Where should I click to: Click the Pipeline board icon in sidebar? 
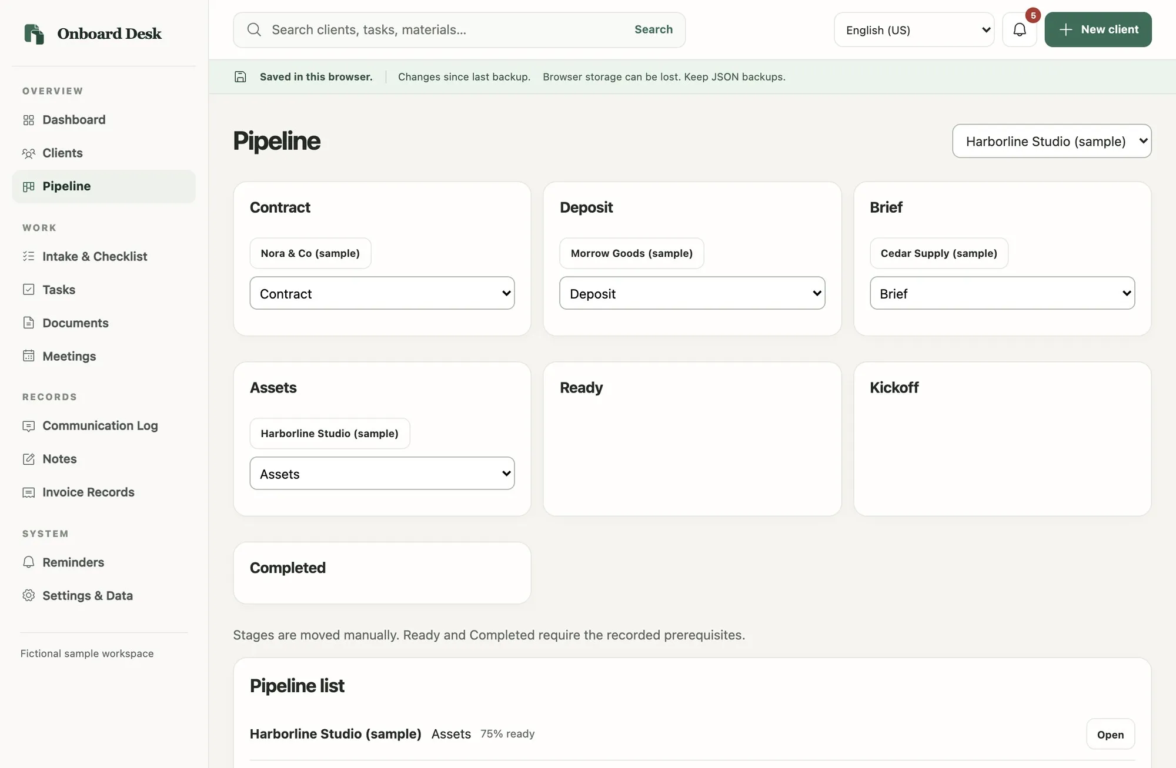(28, 186)
